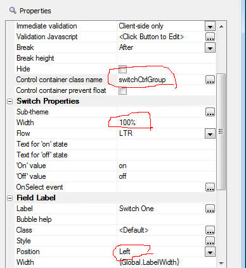Image resolution: width=246 pixels, height=268 pixels.
Task: Click ellipsis button next to Label Switch One
Action: click(x=210, y=209)
